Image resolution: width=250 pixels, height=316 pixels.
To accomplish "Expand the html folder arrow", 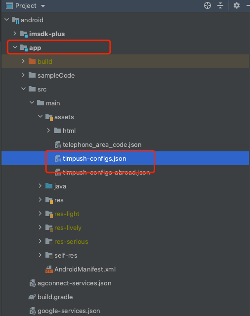I will coord(48,131).
